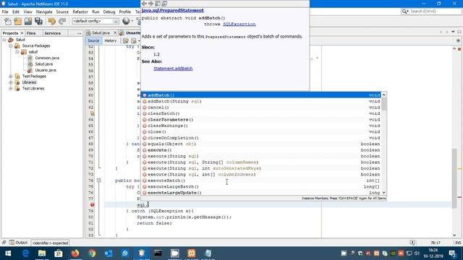
Task: Open the Refactor menu
Action: (80, 12)
